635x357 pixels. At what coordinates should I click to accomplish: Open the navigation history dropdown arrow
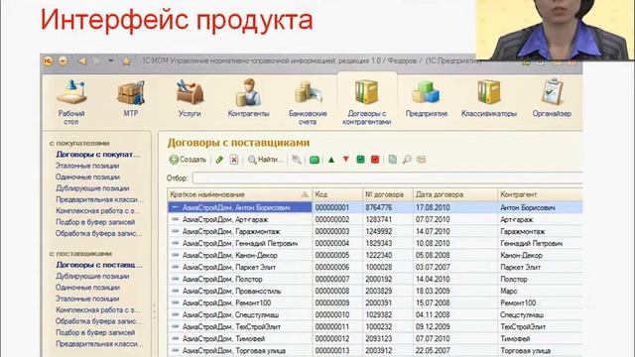click(x=110, y=60)
